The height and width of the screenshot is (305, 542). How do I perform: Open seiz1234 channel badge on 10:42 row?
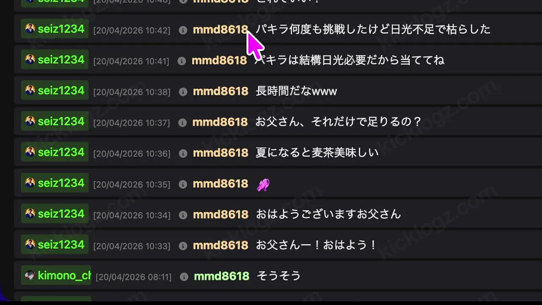(x=55, y=29)
